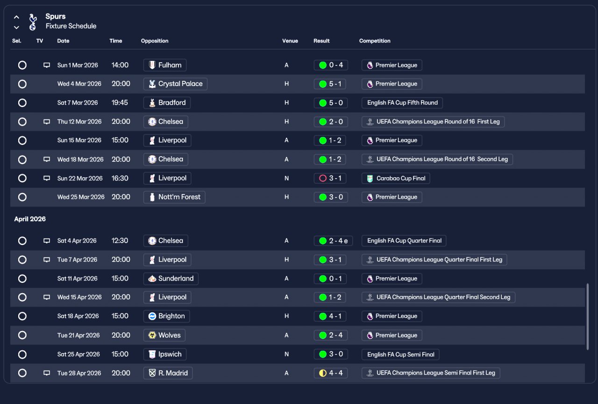This screenshot has width=598, height=404.
Task: Select the radio button for the R. Madrid fixture
Action: pyautogui.click(x=22, y=373)
